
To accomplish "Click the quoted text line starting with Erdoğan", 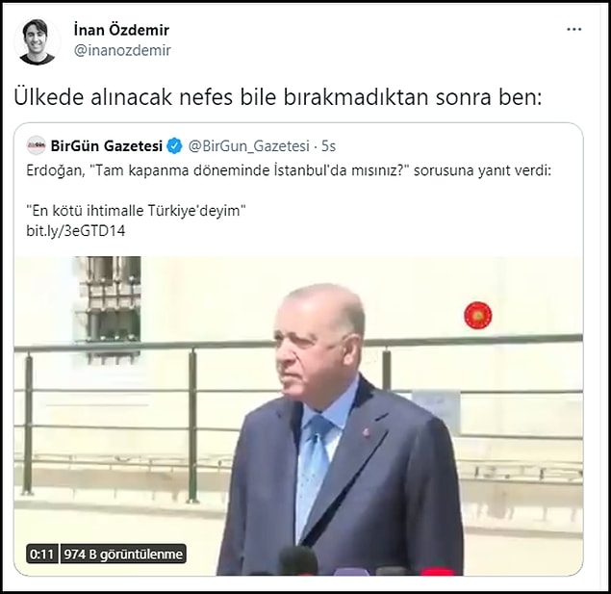I will 289,170.
